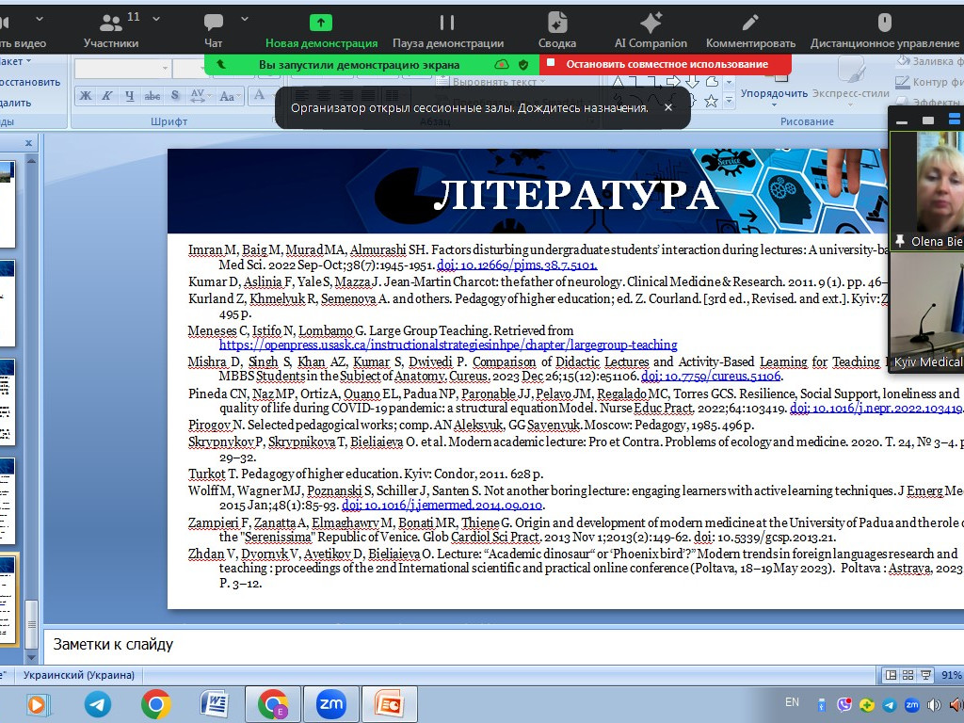Click the 91% zoom level
964x723 pixels.
tap(951, 675)
